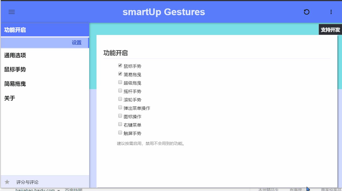Open 鼠标手势 in the sidebar

(x=45, y=70)
